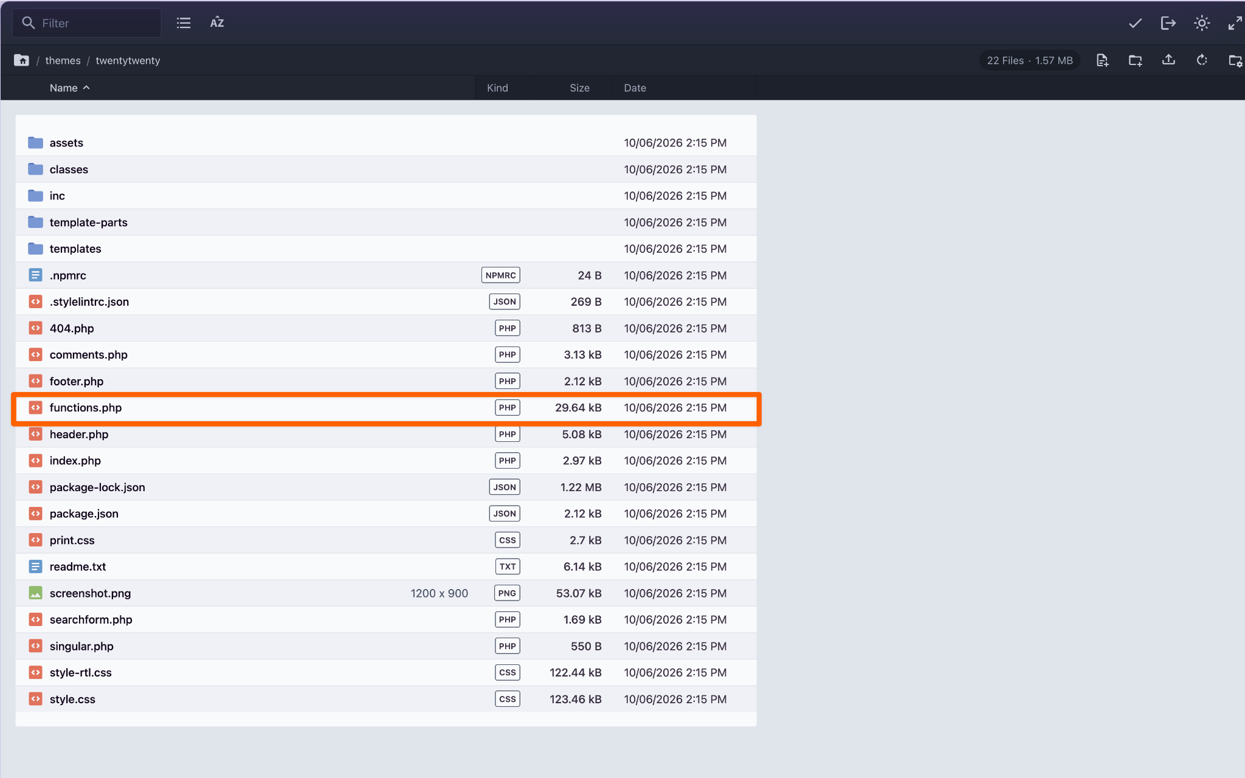The height and width of the screenshot is (778, 1245).
Task: Select the .stylelintrc.json file
Action: (386, 301)
